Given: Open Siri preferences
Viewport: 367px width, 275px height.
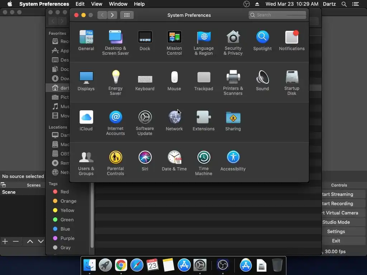Looking at the screenshot, I should (x=145, y=161).
